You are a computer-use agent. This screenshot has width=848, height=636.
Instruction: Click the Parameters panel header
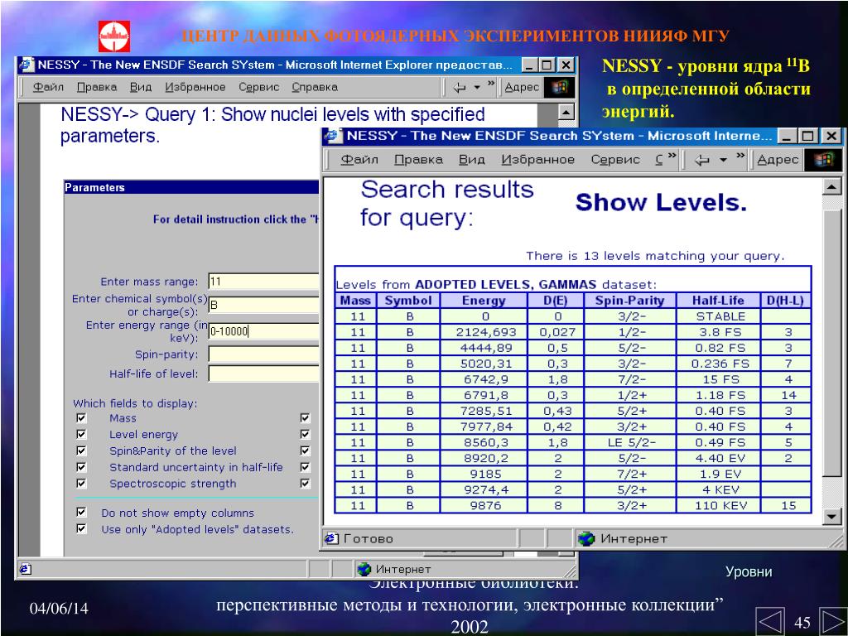pos(192,187)
